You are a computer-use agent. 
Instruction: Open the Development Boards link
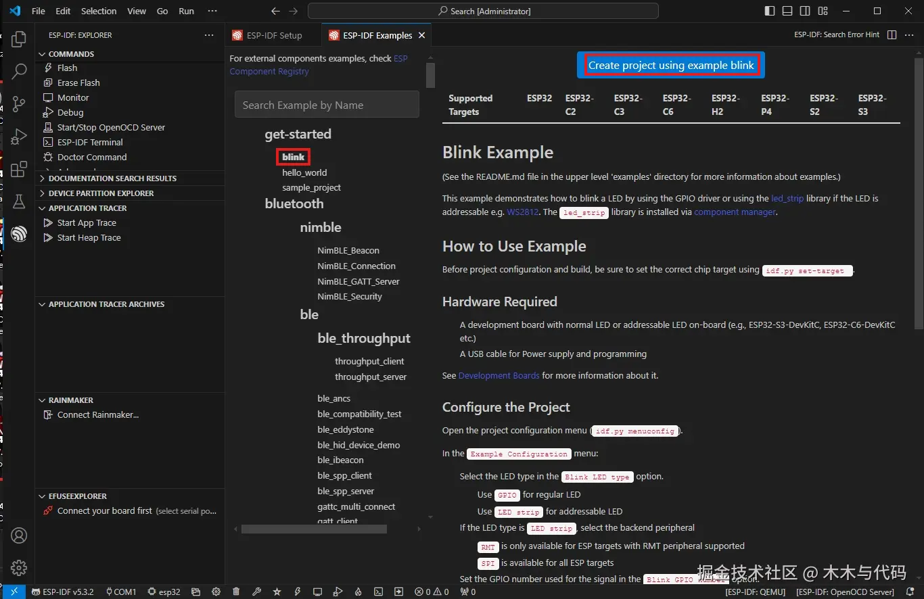[x=499, y=375]
